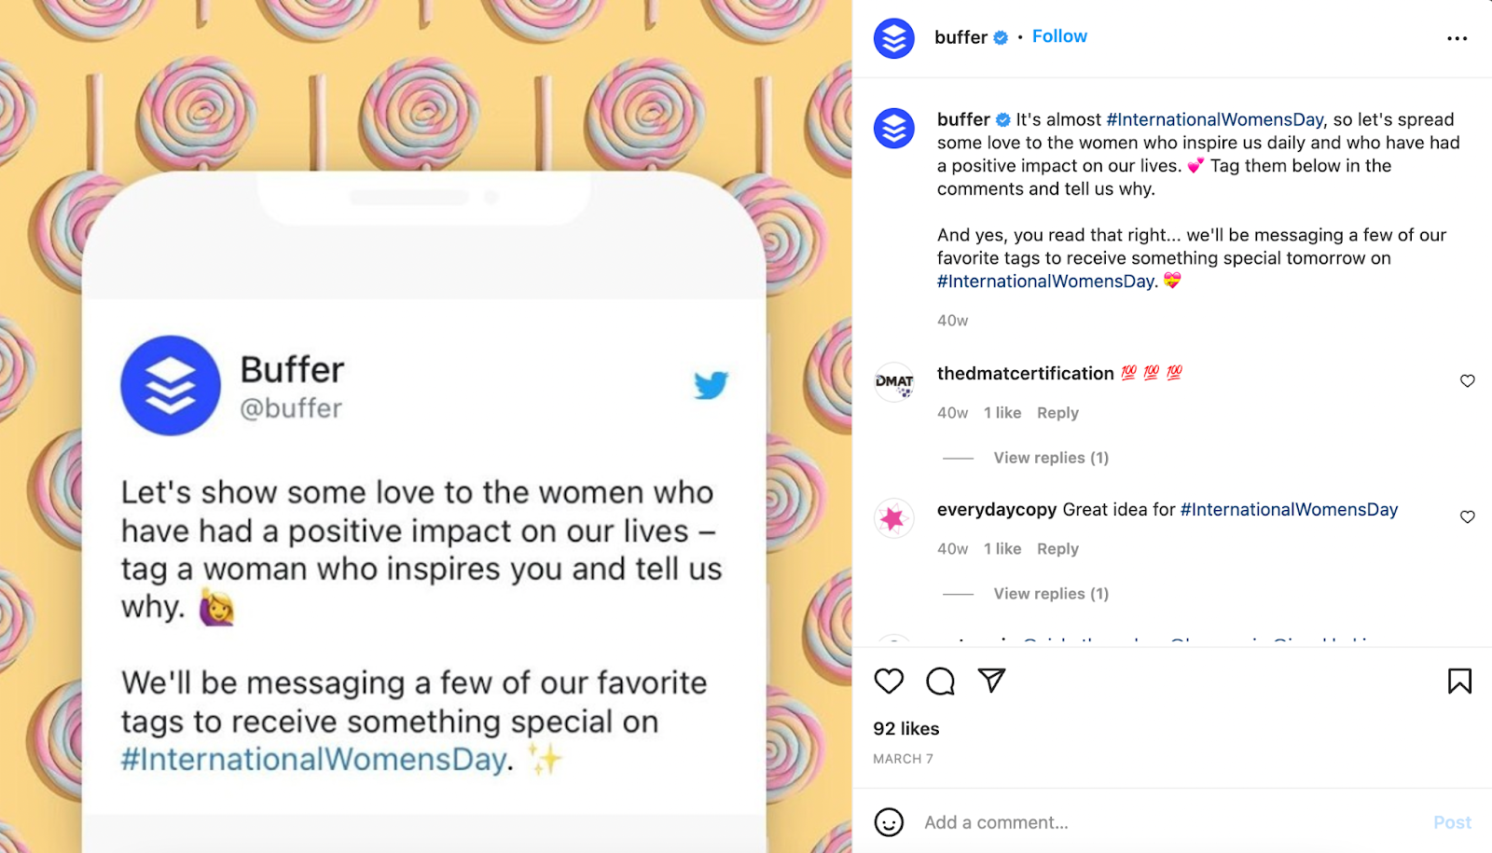This screenshot has height=853, width=1492.
Task: View the 92 likes list
Action: pos(905,729)
